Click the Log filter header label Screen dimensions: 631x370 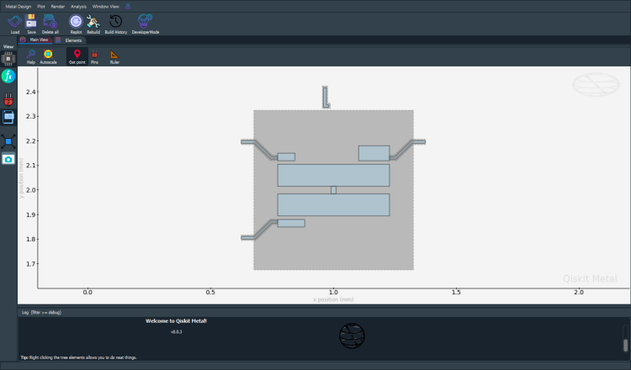(41, 312)
